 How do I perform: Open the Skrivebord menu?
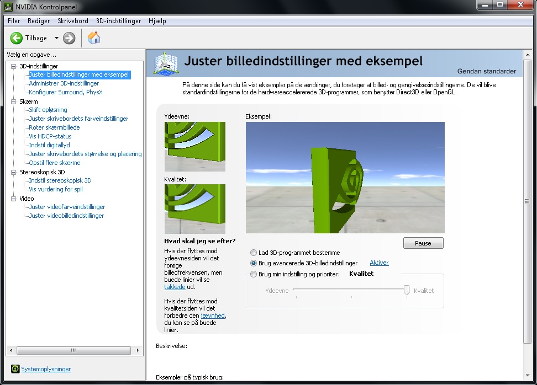tap(72, 21)
